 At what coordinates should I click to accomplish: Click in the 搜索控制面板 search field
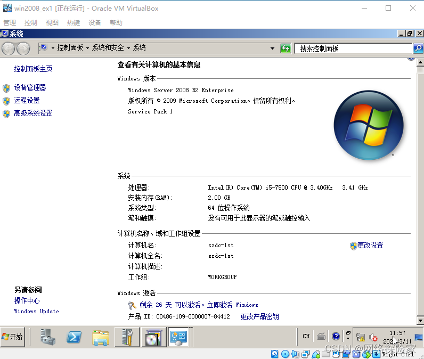pos(353,48)
